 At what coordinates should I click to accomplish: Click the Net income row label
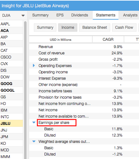coord(48,110)
